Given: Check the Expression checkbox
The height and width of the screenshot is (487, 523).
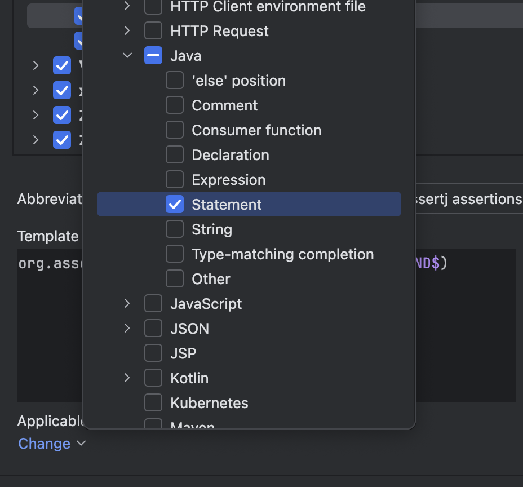Looking at the screenshot, I should tap(175, 180).
